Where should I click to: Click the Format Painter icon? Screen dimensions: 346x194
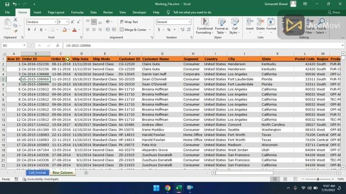(15, 31)
